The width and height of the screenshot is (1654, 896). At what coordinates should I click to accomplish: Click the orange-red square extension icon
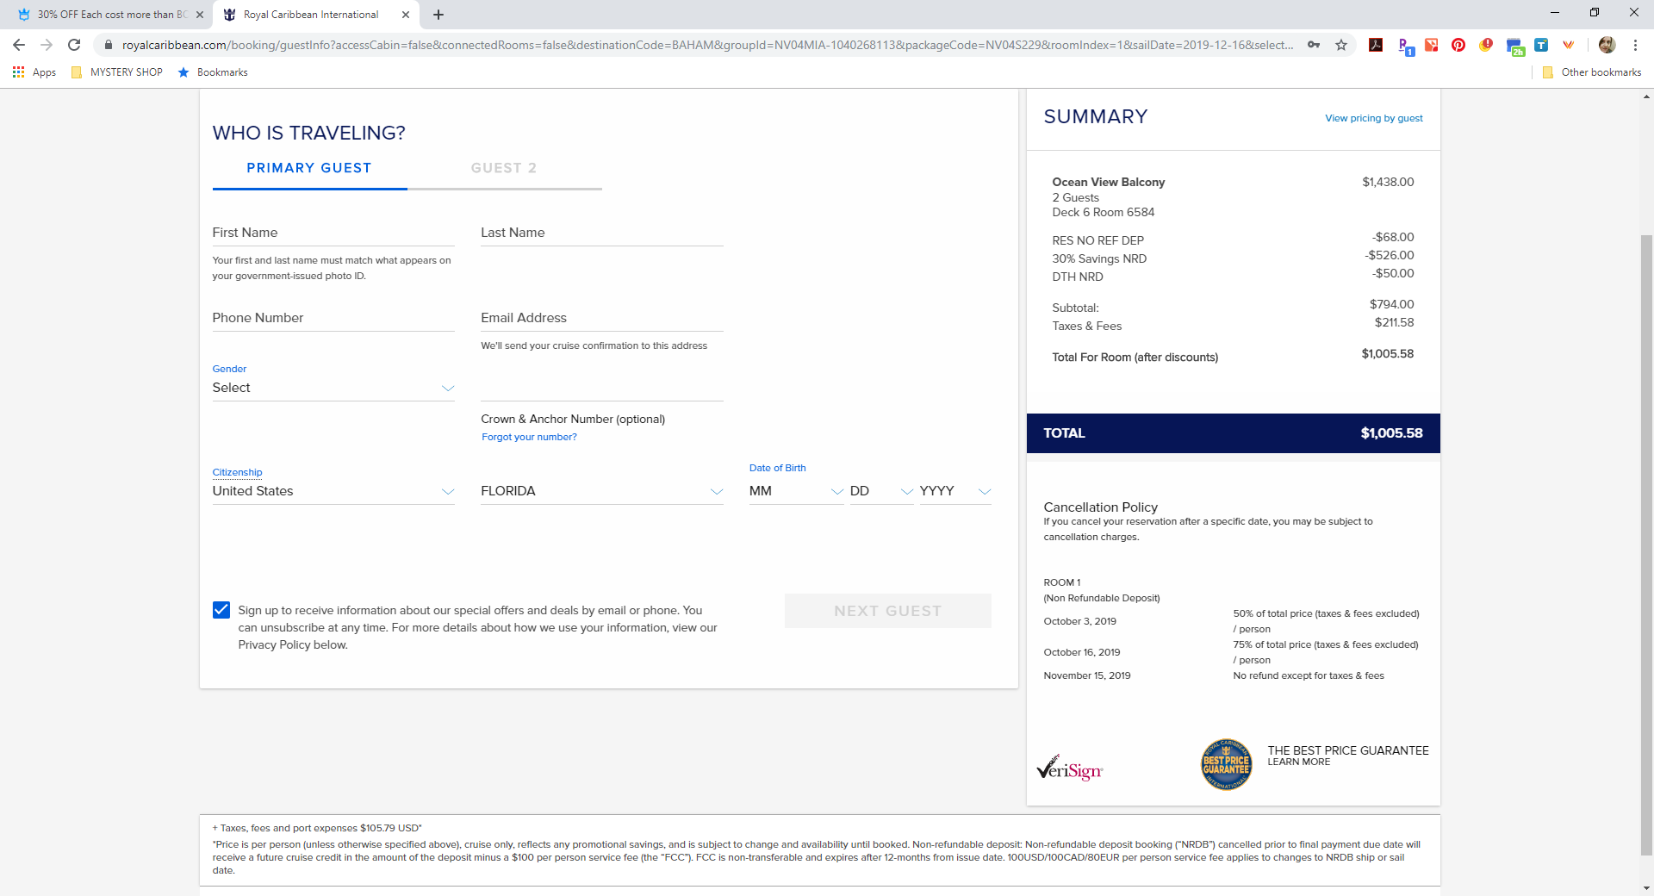coord(1431,45)
